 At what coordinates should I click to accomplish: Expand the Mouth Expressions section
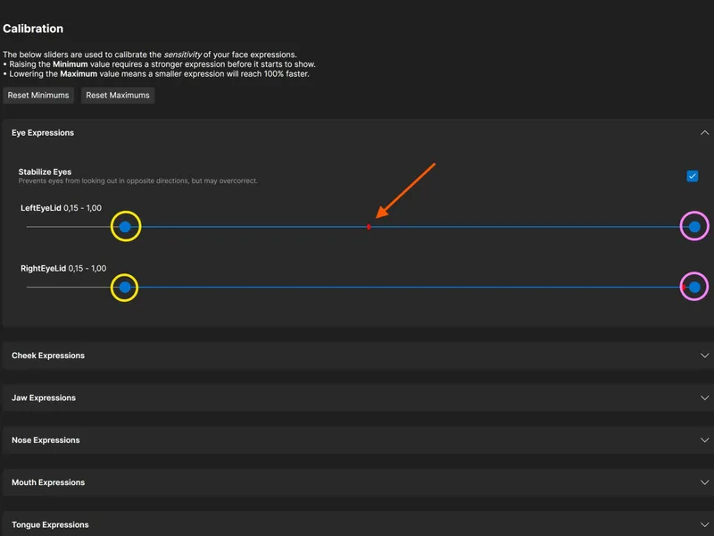click(357, 482)
